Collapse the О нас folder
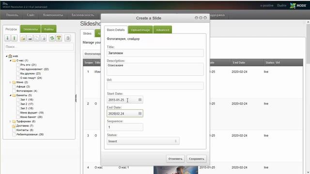Viewport: 310px width, 174px height. pos(10,60)
